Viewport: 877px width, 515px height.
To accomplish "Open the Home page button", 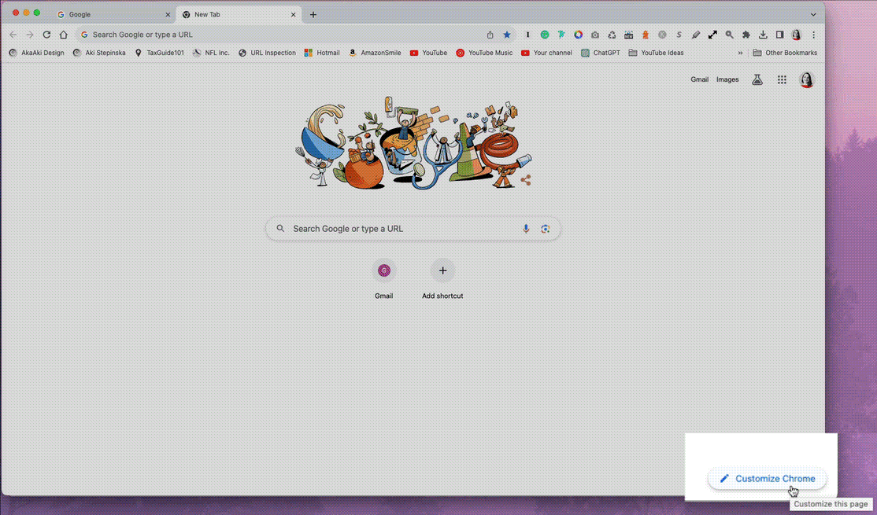I will tap(63, 35).
